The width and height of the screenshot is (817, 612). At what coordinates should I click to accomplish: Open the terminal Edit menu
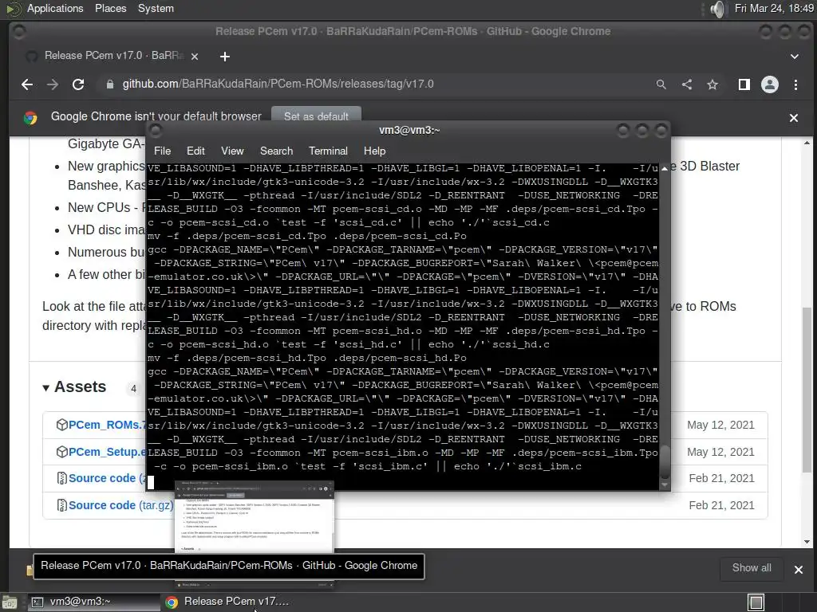click(195, 151)
